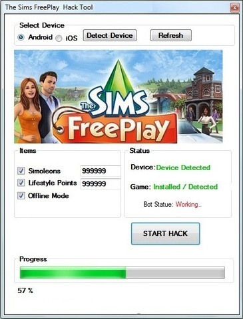Click the Sims FreePlay banner image
The width and height of the screenshot is (243, 319).
pos(119,96)
